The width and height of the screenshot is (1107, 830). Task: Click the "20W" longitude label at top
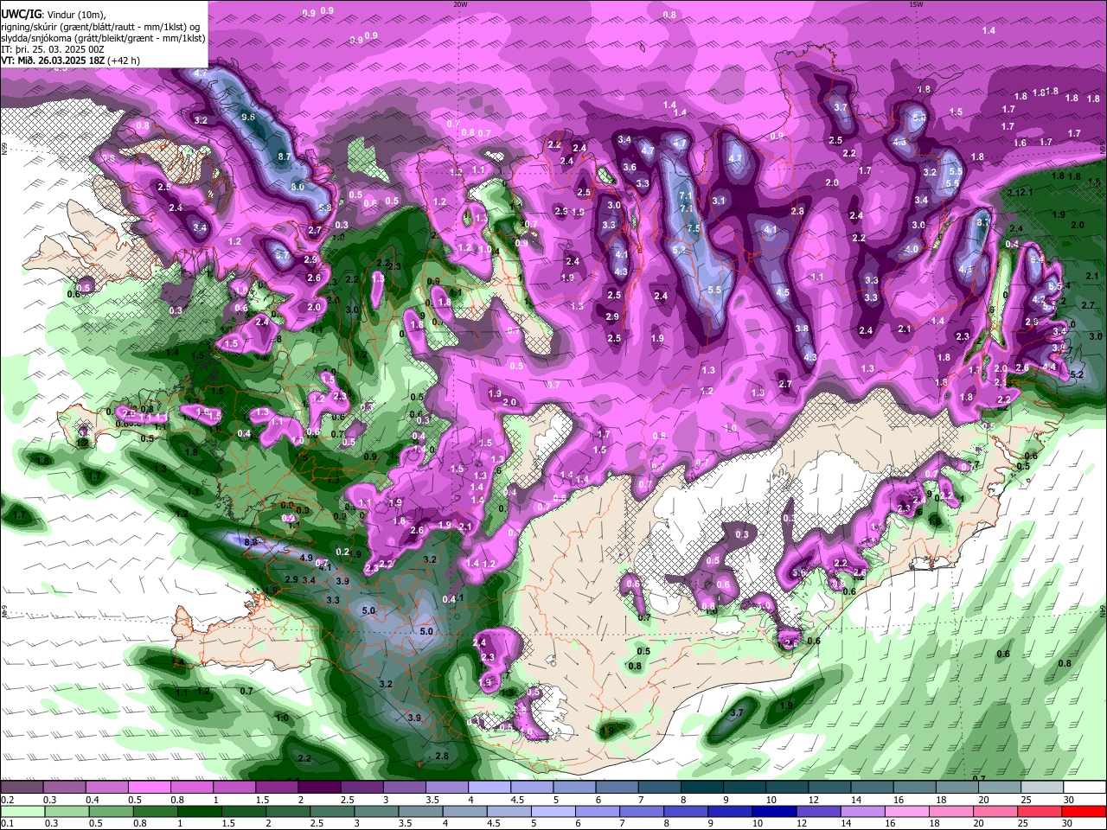click(x=460, y=4)
